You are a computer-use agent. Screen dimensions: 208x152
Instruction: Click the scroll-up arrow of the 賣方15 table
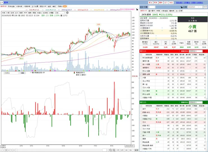[207, 109]
